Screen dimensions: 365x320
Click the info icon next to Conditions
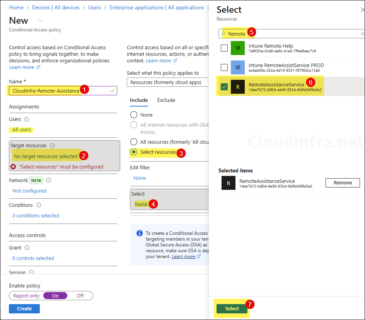[39, 205]
